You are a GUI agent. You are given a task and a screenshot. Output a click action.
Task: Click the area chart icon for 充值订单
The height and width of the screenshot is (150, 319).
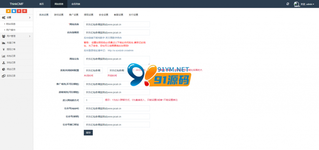coord(3,43)
